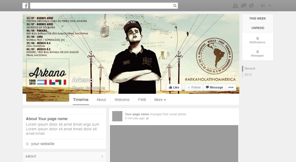
Task: Switch to the About tab
Action: [x=101, y=100]
